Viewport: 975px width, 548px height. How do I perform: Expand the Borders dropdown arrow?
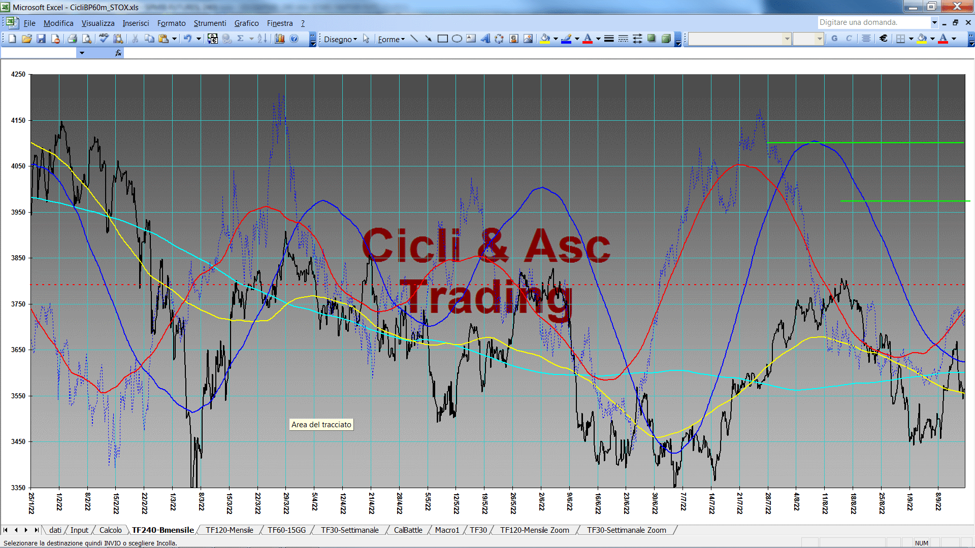tap(911, 39)
